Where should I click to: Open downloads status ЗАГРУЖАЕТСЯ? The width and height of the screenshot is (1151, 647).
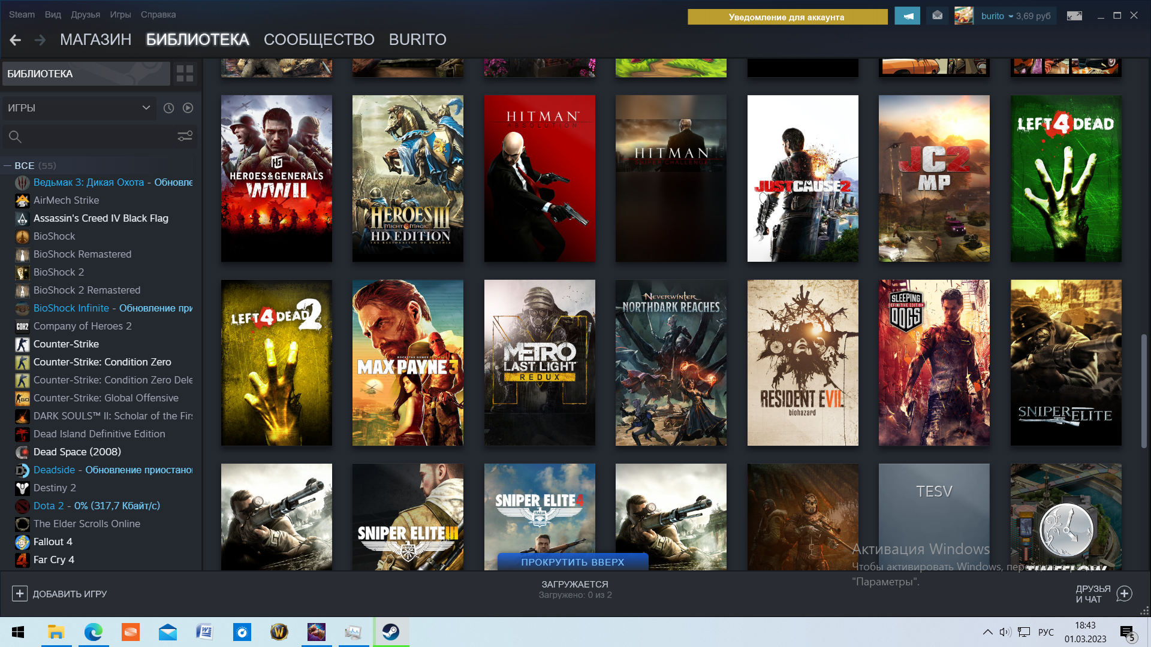[575, 589]
